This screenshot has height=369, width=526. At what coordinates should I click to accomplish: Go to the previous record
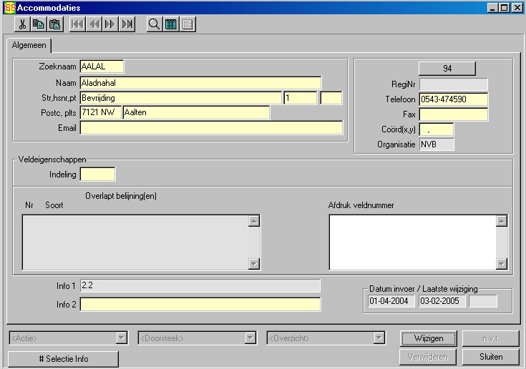pyautogui.click(x=94, y=24)
